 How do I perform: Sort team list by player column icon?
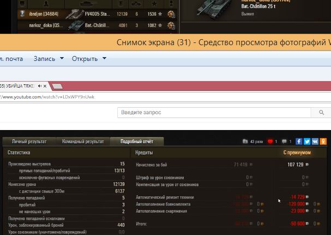(46, 4)
